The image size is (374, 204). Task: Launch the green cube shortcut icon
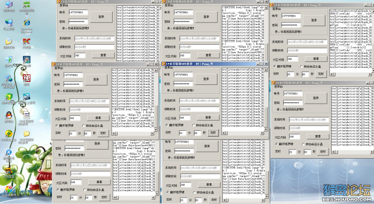click(x=9, y=97)
